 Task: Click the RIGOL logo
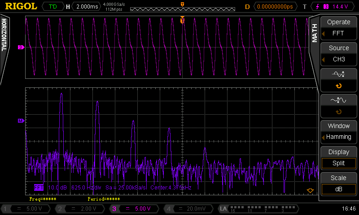21,6
